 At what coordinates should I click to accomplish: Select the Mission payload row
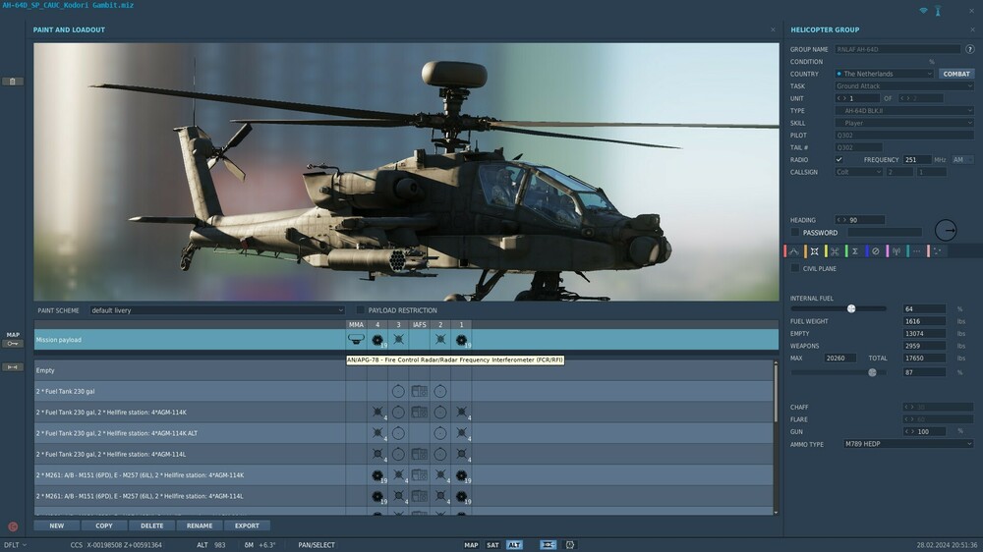click(406, 340)
